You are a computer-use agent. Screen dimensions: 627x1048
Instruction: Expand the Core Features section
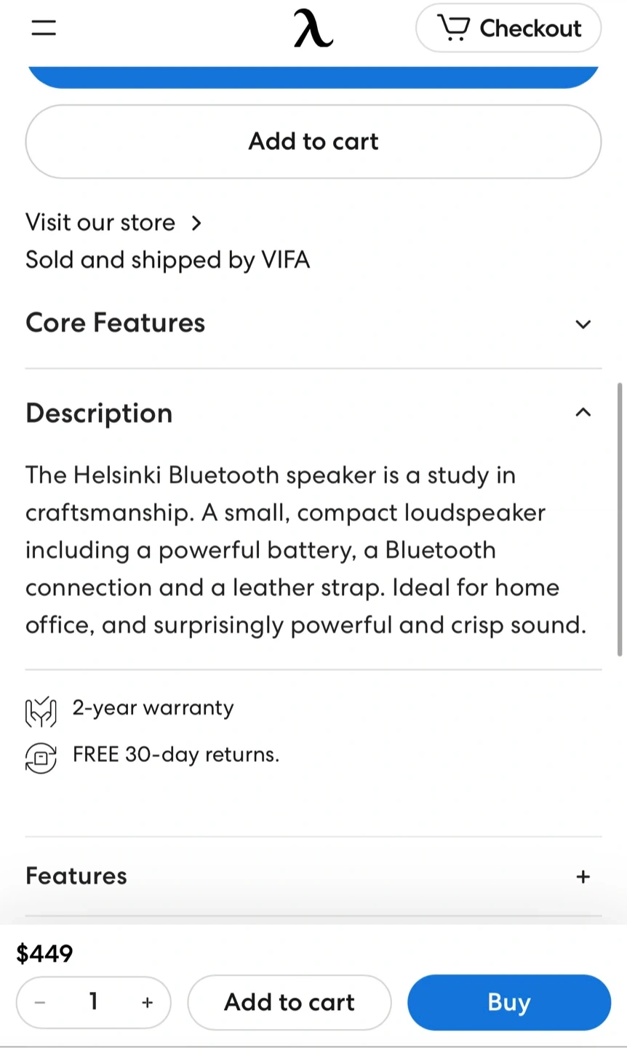(x=583, y=324)
